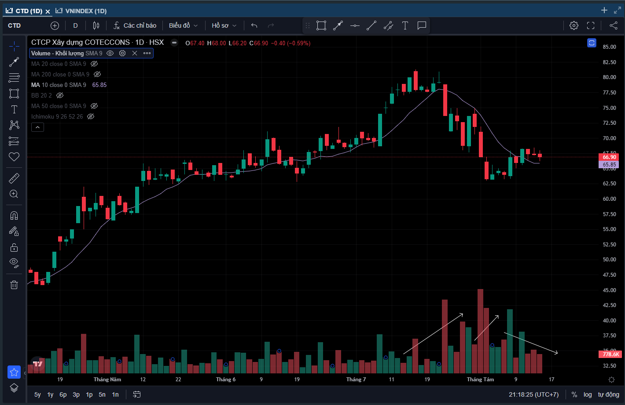The image size is (625, 405).
Task: Open the Các chỉ báo indicators button
Action: pos(135,25)
